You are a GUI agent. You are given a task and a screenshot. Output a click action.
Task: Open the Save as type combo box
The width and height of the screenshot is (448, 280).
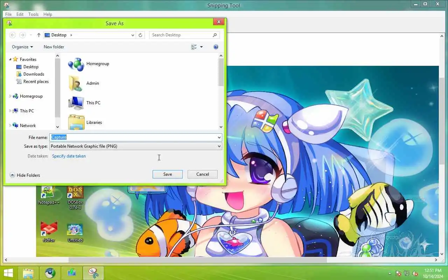click(x=136, y=146)
